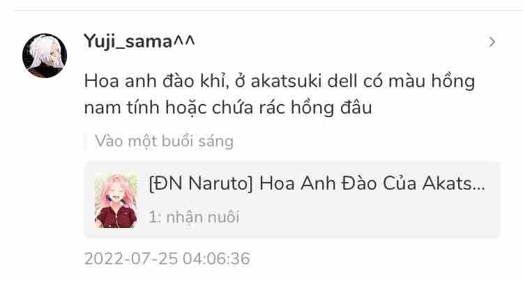Click the words màu hồng in comment
This screenshot has height=281, width=523.
[x=432, y=82]
